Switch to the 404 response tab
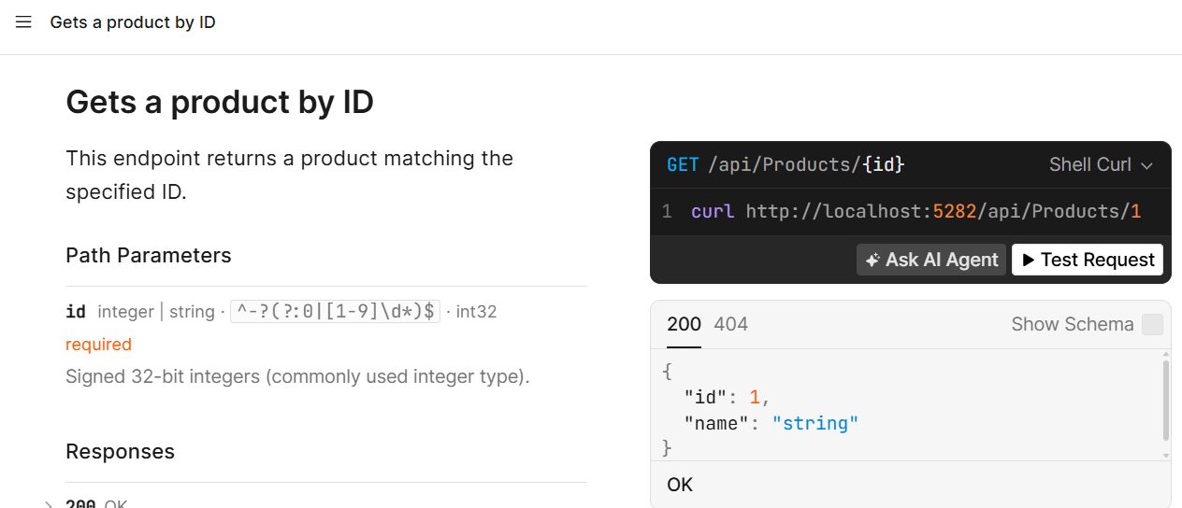The image size is (1182, 508). 730,324
